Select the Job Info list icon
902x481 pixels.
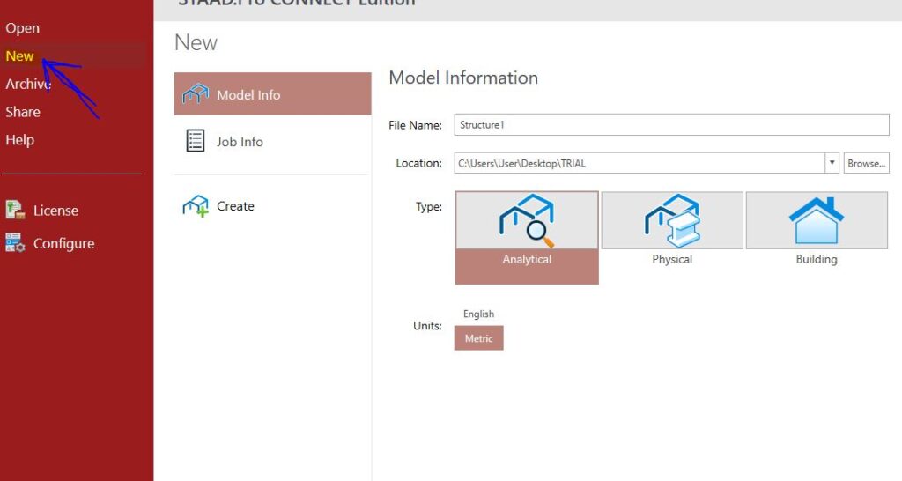point(195,141)
